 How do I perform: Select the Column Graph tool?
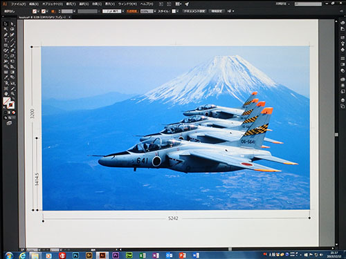(12, 83)
